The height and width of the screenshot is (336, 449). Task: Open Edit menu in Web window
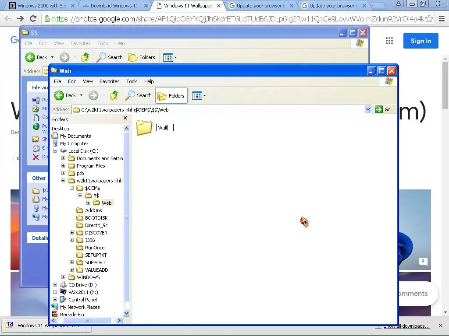coord(72,81)
